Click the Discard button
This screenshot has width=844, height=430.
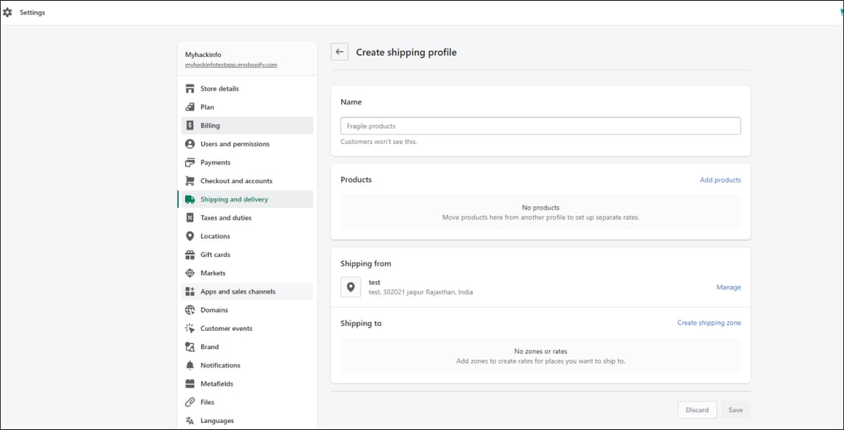click(x=697, y=410)
